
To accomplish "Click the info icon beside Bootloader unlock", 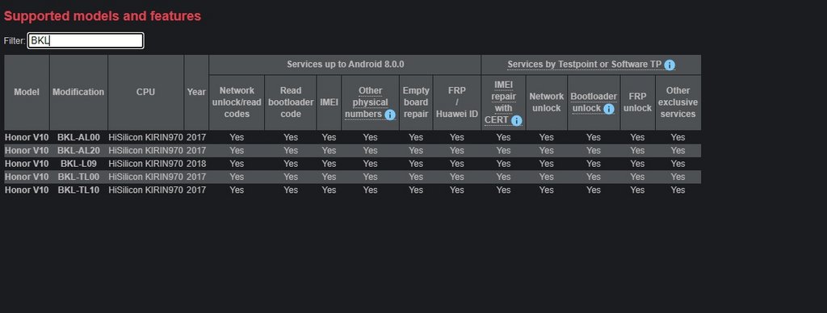I will (609, 109).
